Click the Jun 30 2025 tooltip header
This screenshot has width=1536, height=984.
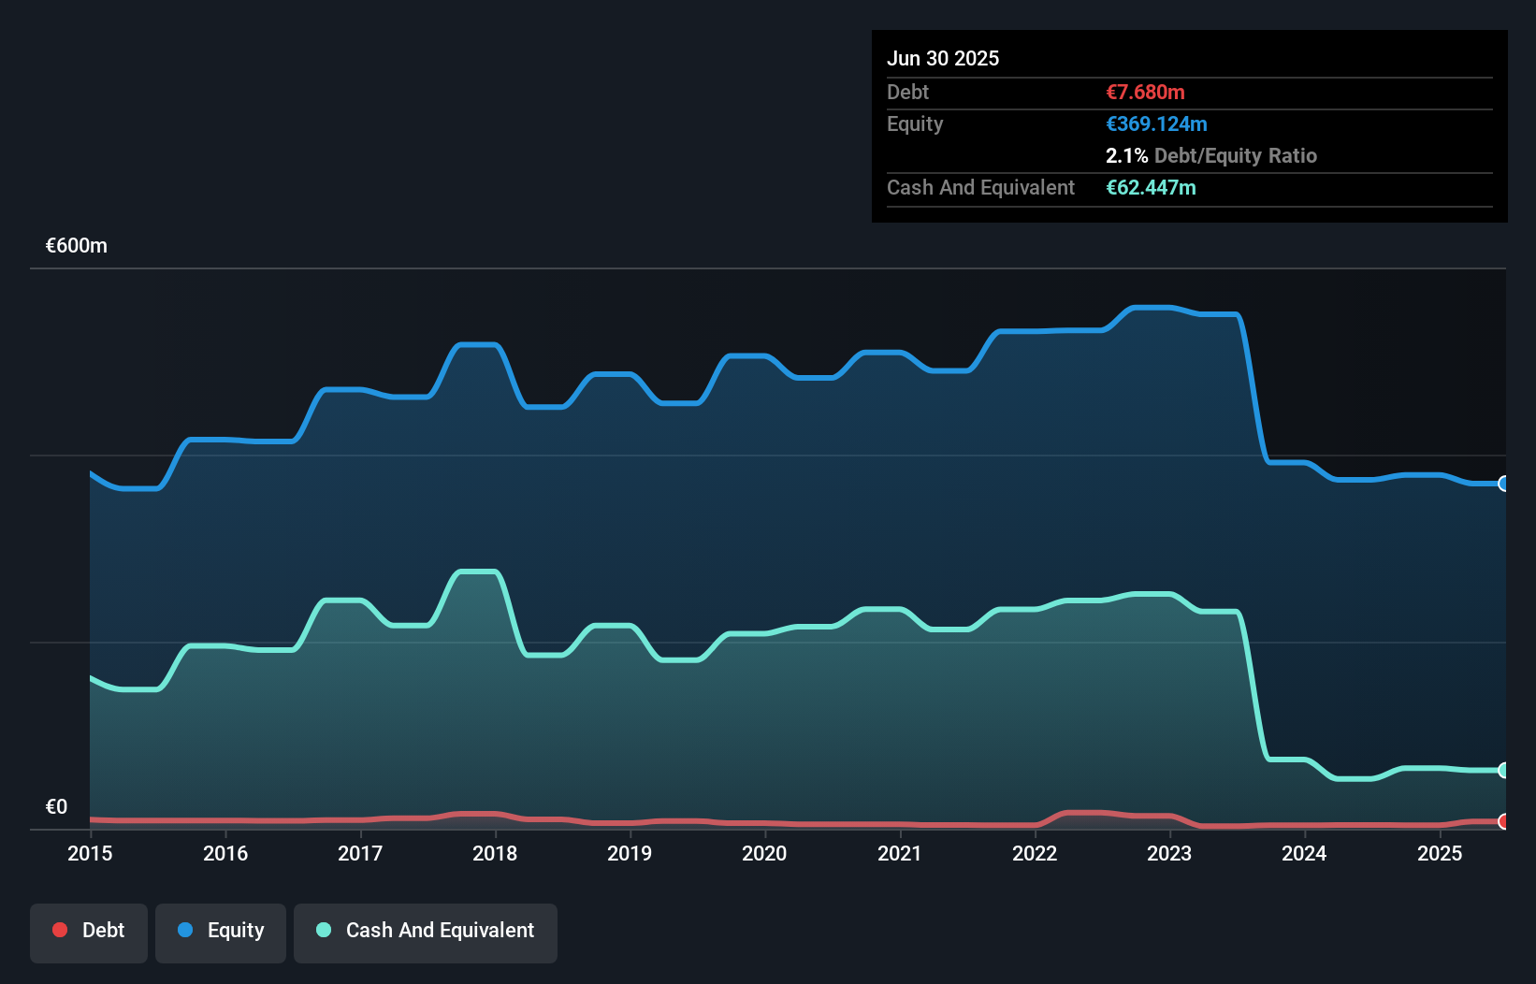click(943, 58)
